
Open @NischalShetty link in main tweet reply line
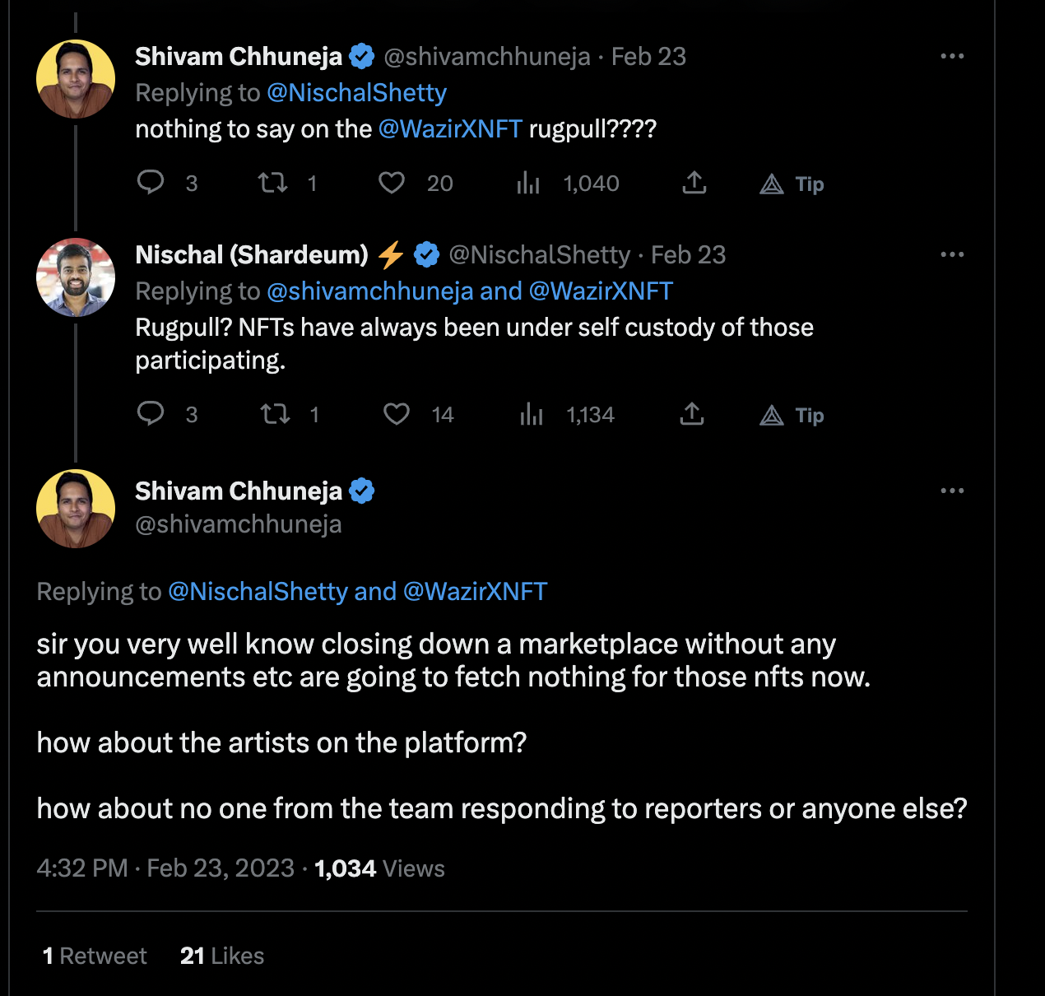[258, 592]
